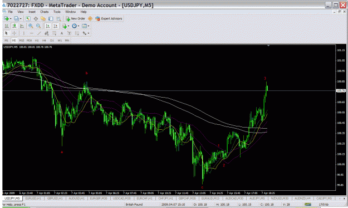Click connection status bars icon in status bar
348x208 pixels.
(x=307, y=205)
